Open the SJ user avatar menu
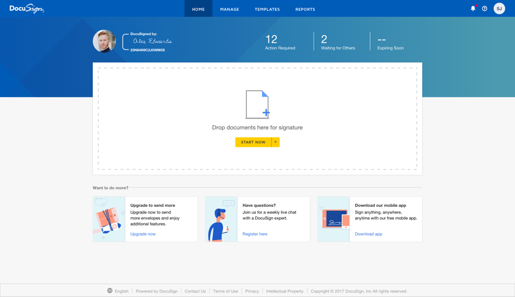The height and width of the screenshot is (297, 515). click(x=499, y=8)
